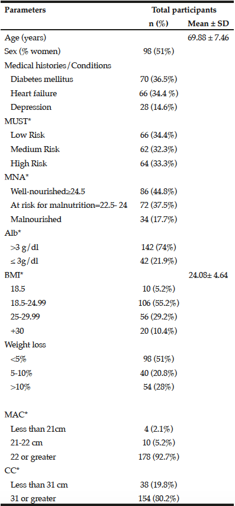235x506 pixels.
Task: Select High Risk value 64 (33.3%)
Action: tap(159, 163)
